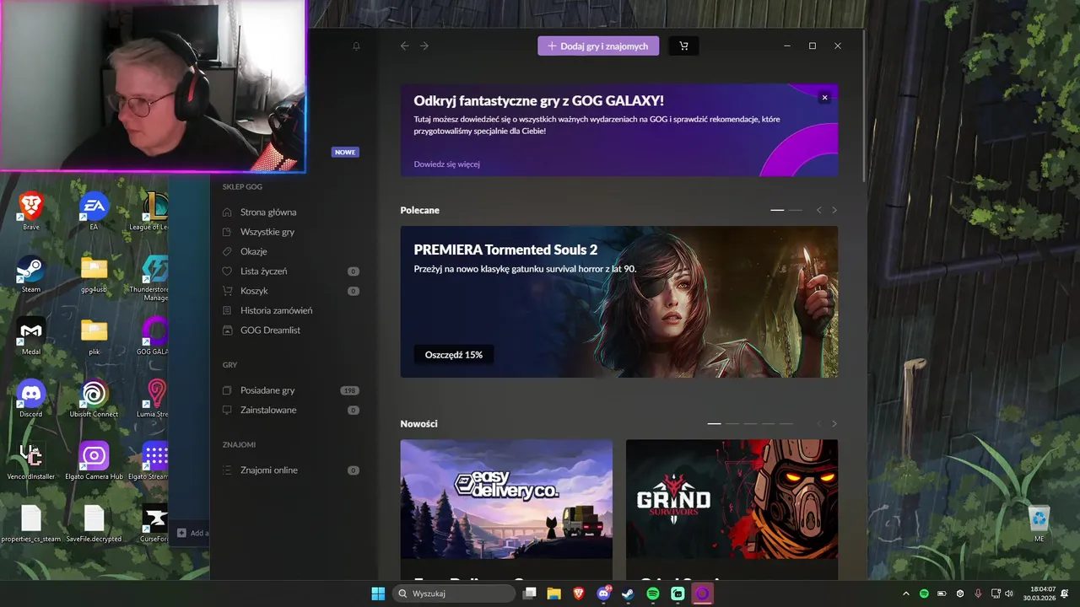1080x607 pixels.
Task: Select VencordInstaller desktop icon
Action: 31,460
